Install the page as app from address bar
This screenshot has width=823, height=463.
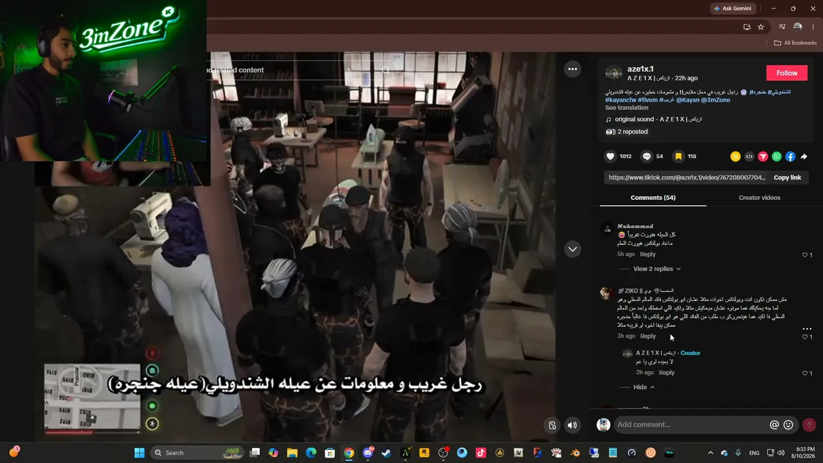(746, 27)
